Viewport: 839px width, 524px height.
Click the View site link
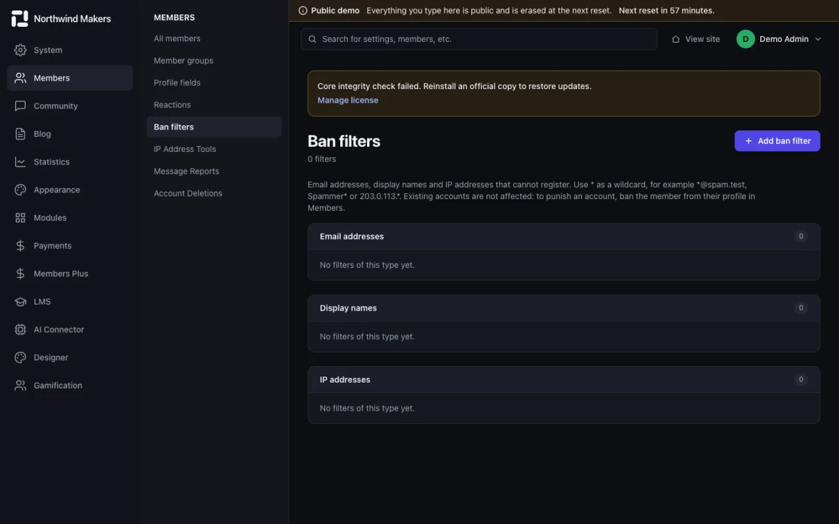(695, 39)
